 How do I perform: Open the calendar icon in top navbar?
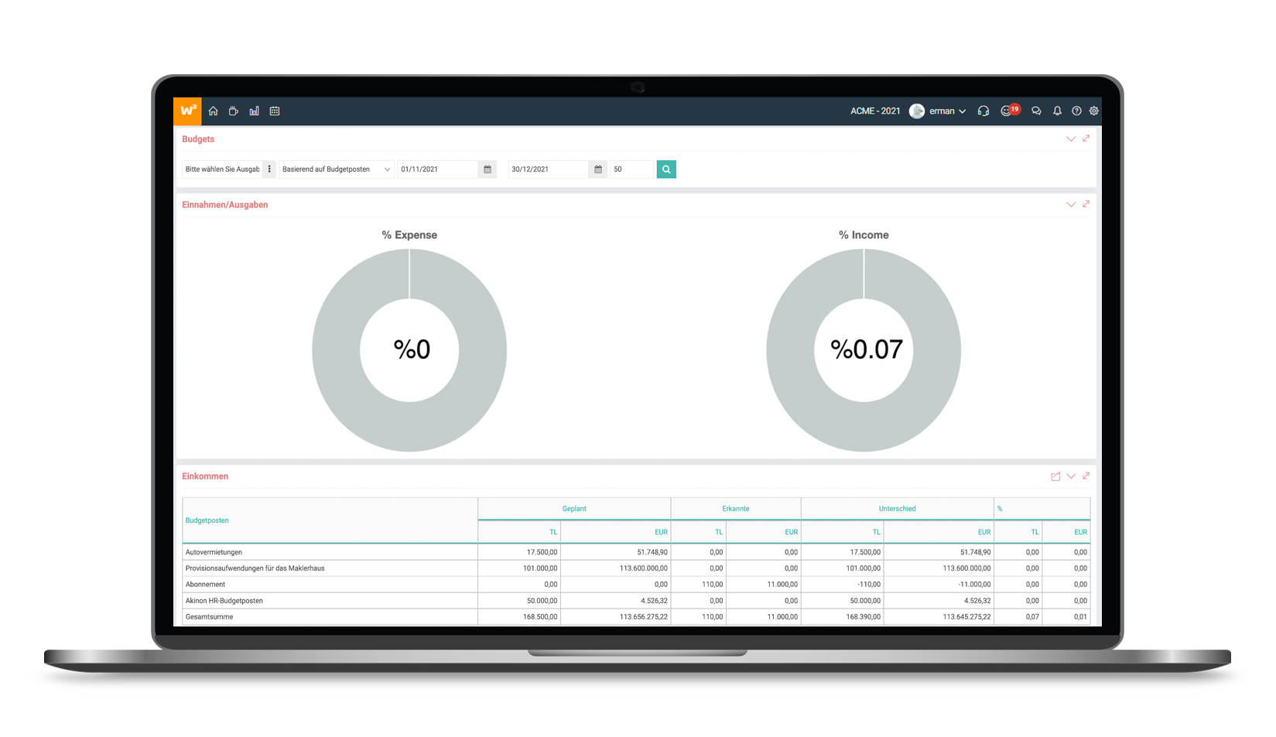point(275,111)
